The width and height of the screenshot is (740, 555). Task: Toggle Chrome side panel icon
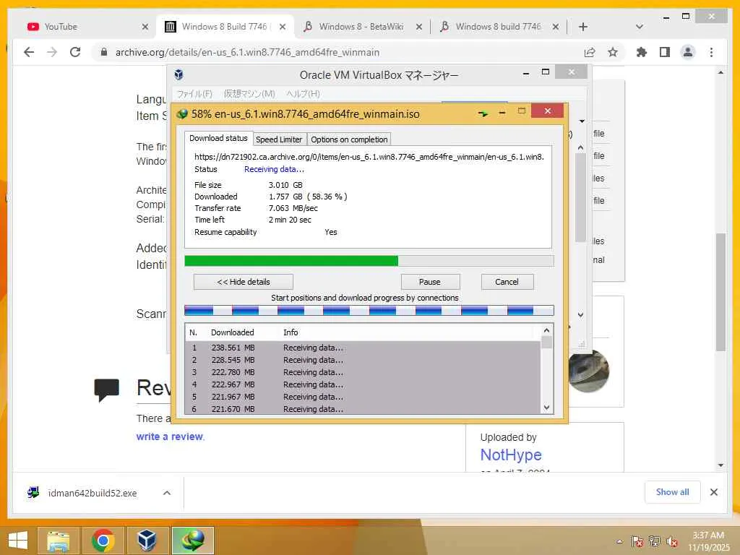click(665, 52)
